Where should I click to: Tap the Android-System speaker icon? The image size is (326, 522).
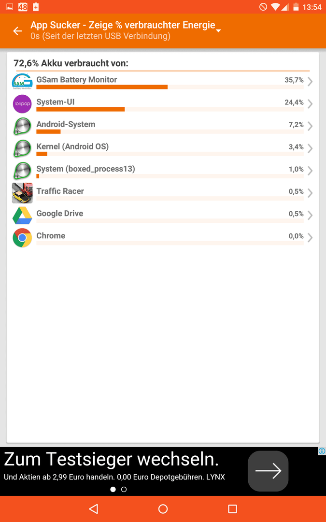[x=22, y=126]
